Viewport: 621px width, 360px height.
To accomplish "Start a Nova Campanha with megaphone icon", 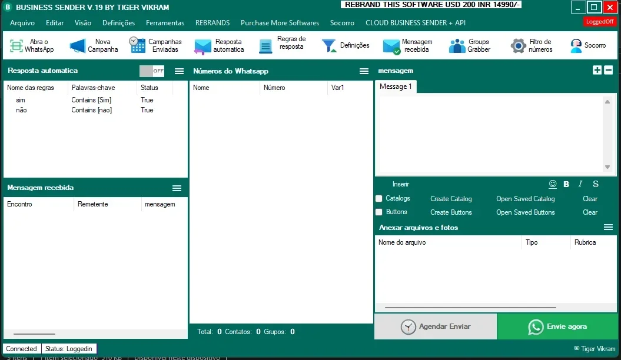I will 78,46.
